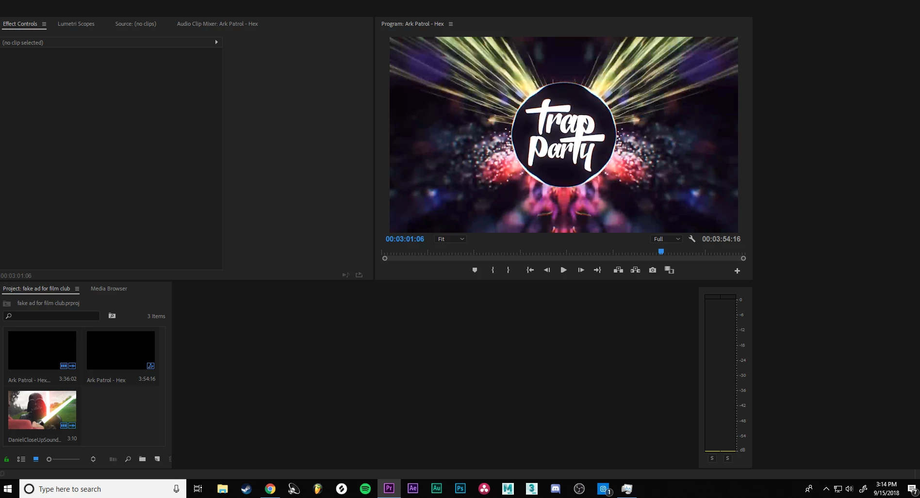Open playback resolution Full dropdown

point(666,239)
